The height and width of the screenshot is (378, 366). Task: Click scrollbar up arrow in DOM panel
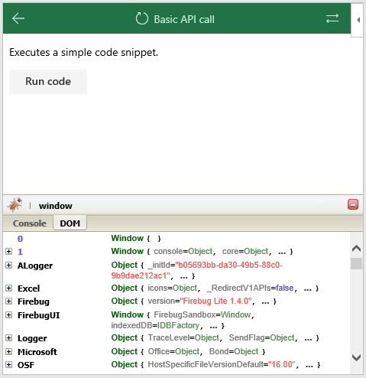pyautogui.click(x=356, y=248)
